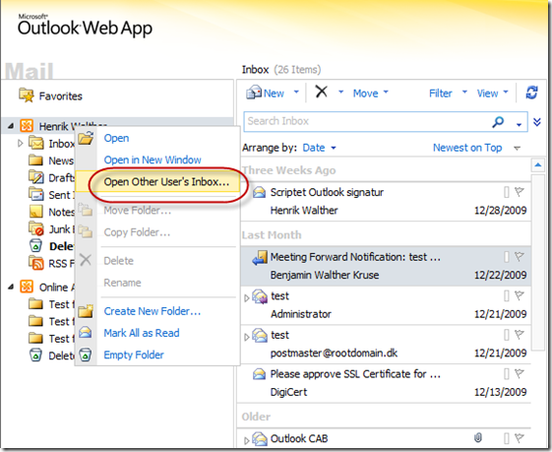Screen dimensions: 552x452
Task: Click the recycle bin icon beside Empty Folder
Action: point(86,355)
